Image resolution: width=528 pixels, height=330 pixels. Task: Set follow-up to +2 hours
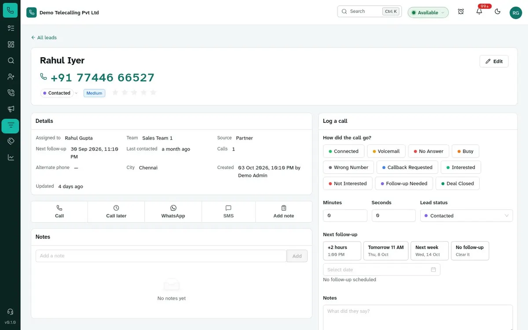pyautogui.click(x=342, y=251)
